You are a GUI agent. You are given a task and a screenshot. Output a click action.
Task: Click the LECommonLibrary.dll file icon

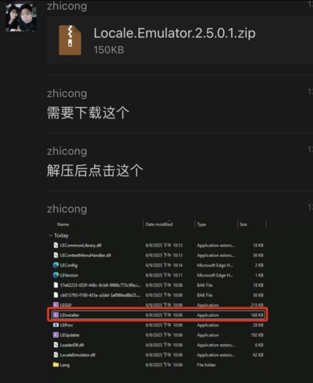pos(56,245)
